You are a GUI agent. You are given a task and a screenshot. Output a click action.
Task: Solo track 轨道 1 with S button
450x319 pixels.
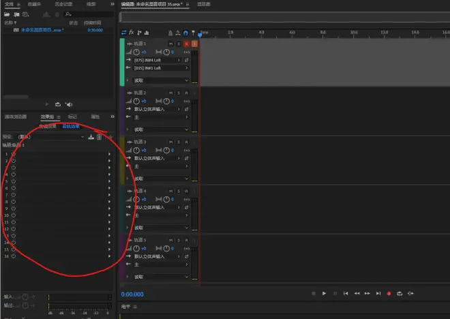point(179,44)
